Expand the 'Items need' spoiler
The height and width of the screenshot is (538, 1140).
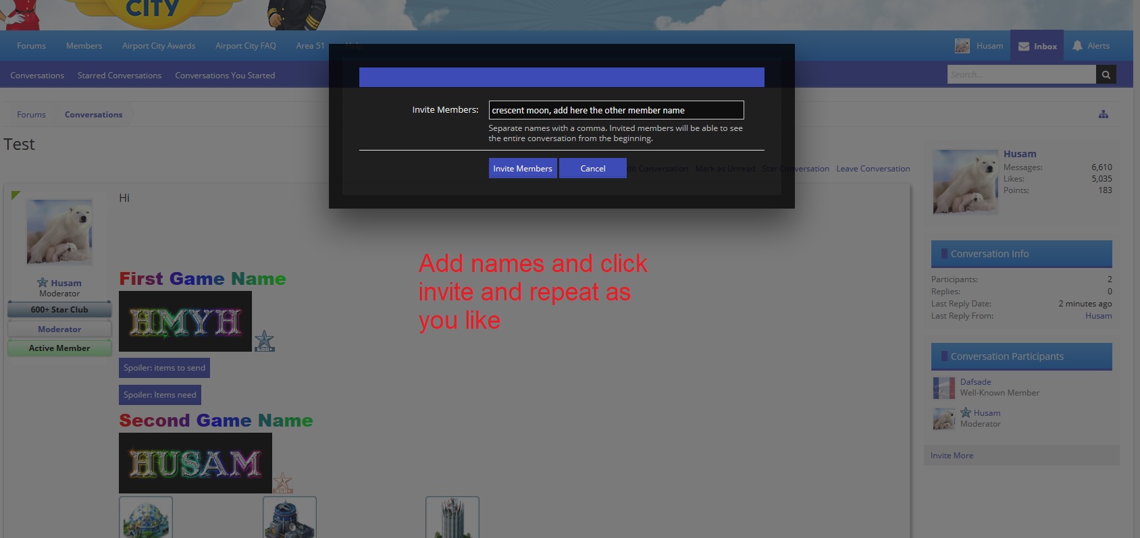pyautogui.click(x=160, y=395)
